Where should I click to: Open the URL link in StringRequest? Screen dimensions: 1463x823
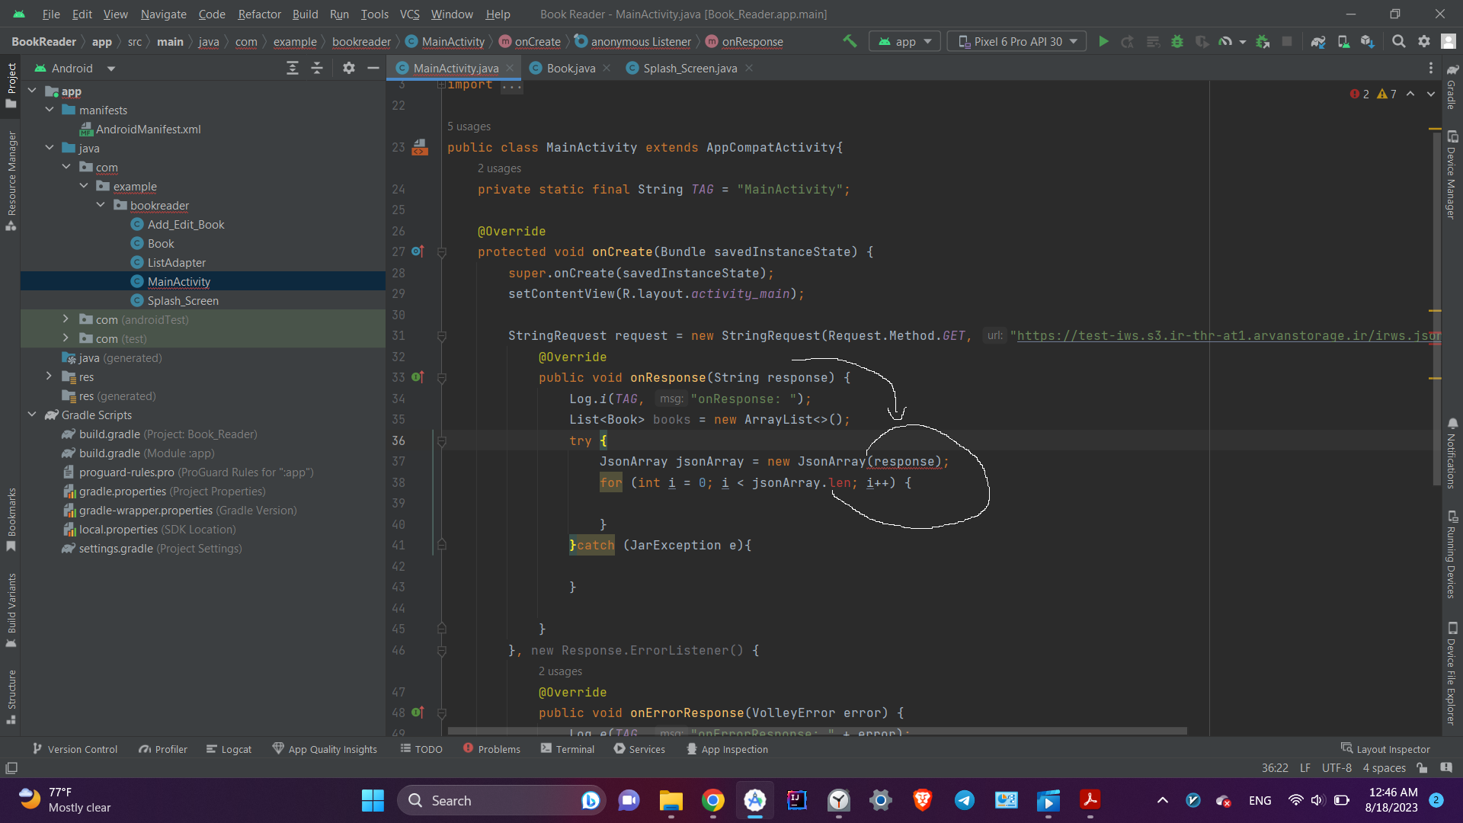[x=1228, y=335]
